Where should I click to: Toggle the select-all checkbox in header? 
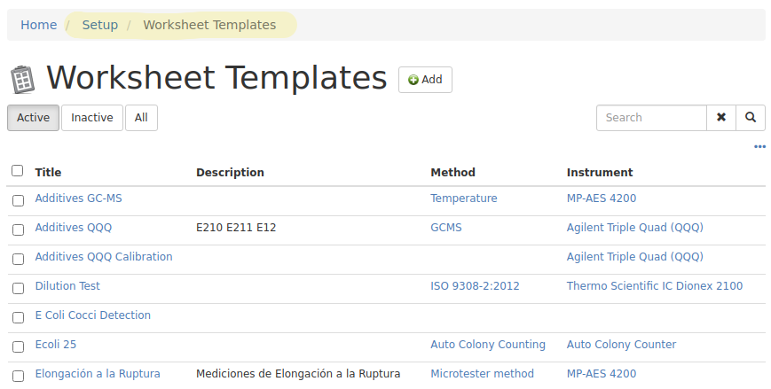click(x=18, y=171)
